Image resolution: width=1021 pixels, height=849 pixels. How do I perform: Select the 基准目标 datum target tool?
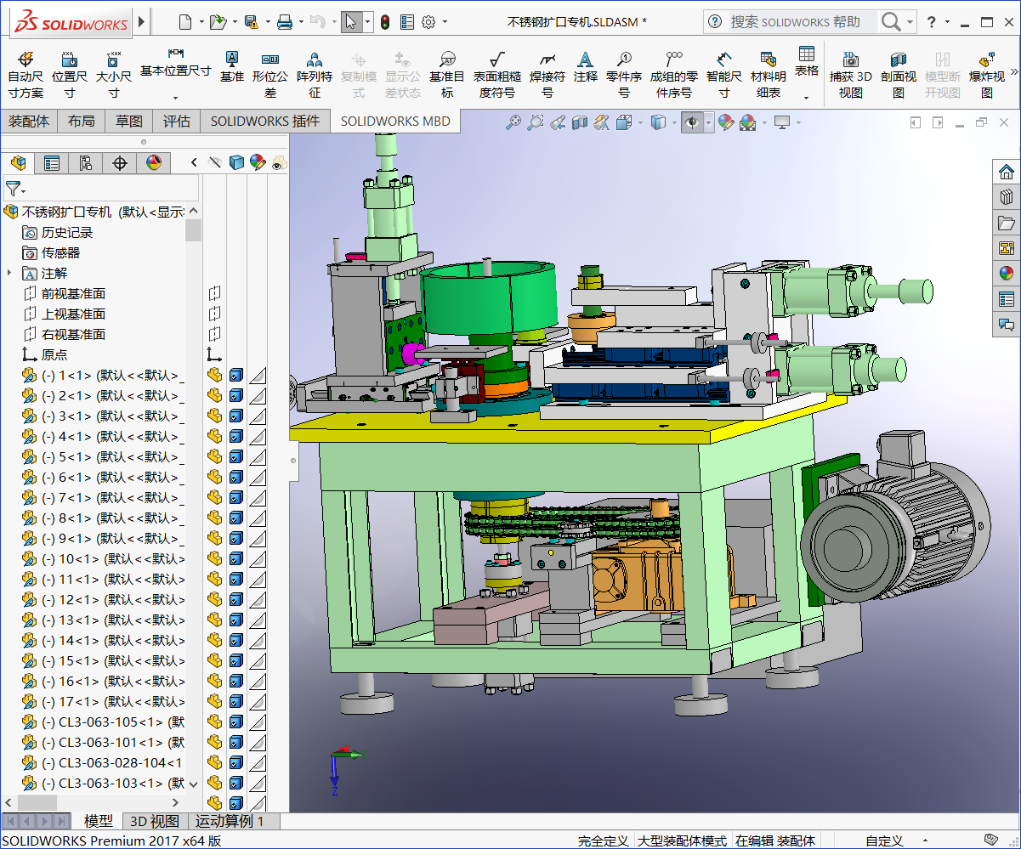pyautogui.click(x=447, y=75)
